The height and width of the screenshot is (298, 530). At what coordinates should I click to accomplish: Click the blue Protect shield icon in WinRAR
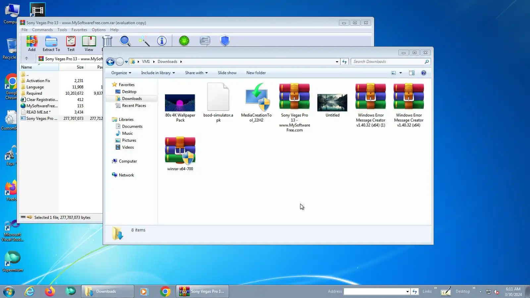(225, 41)
